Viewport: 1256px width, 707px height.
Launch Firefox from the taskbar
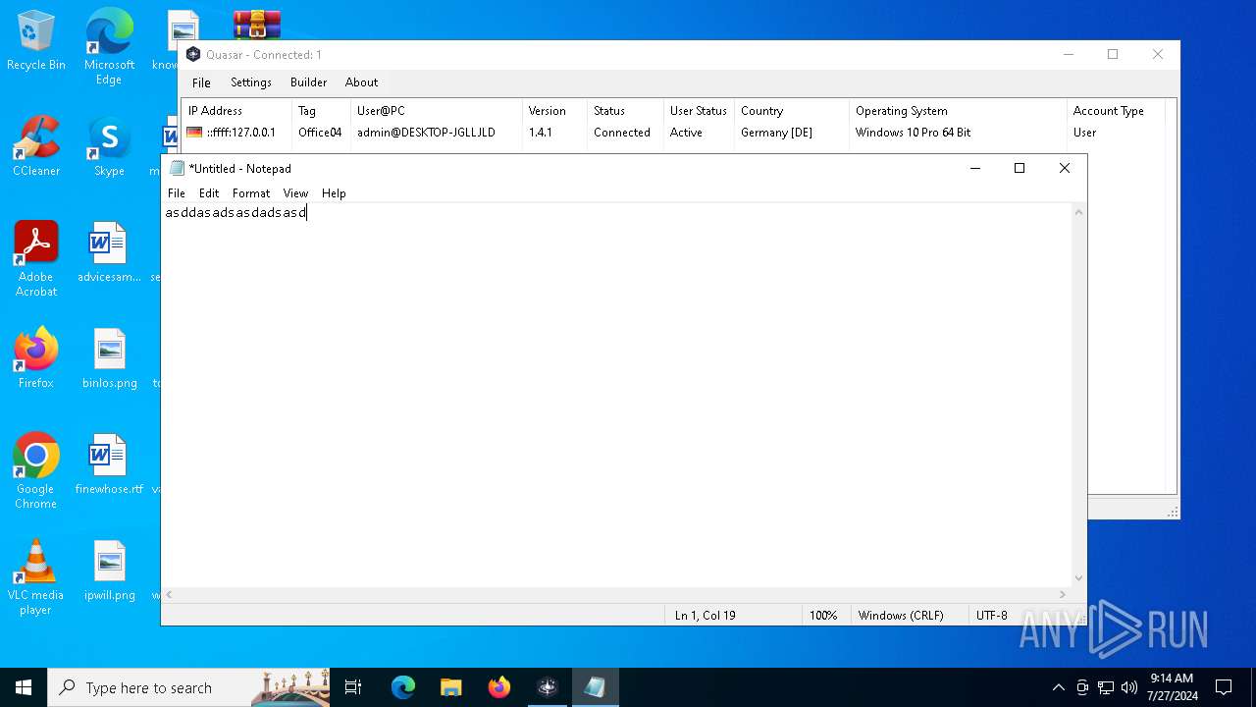click(499, 687)
